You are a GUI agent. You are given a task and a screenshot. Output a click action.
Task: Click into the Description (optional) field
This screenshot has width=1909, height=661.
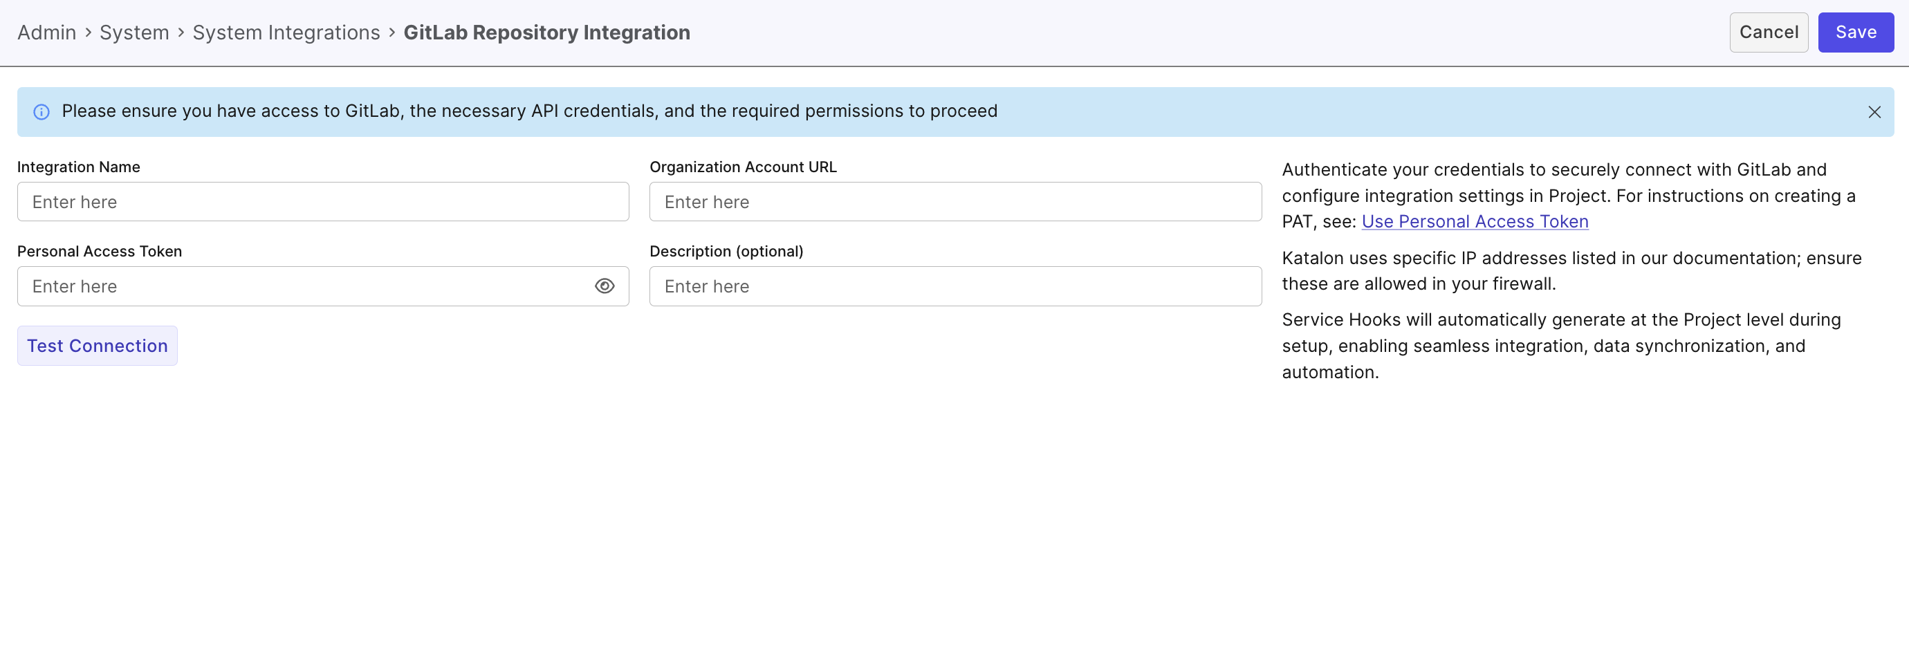(x=954, y=286)
